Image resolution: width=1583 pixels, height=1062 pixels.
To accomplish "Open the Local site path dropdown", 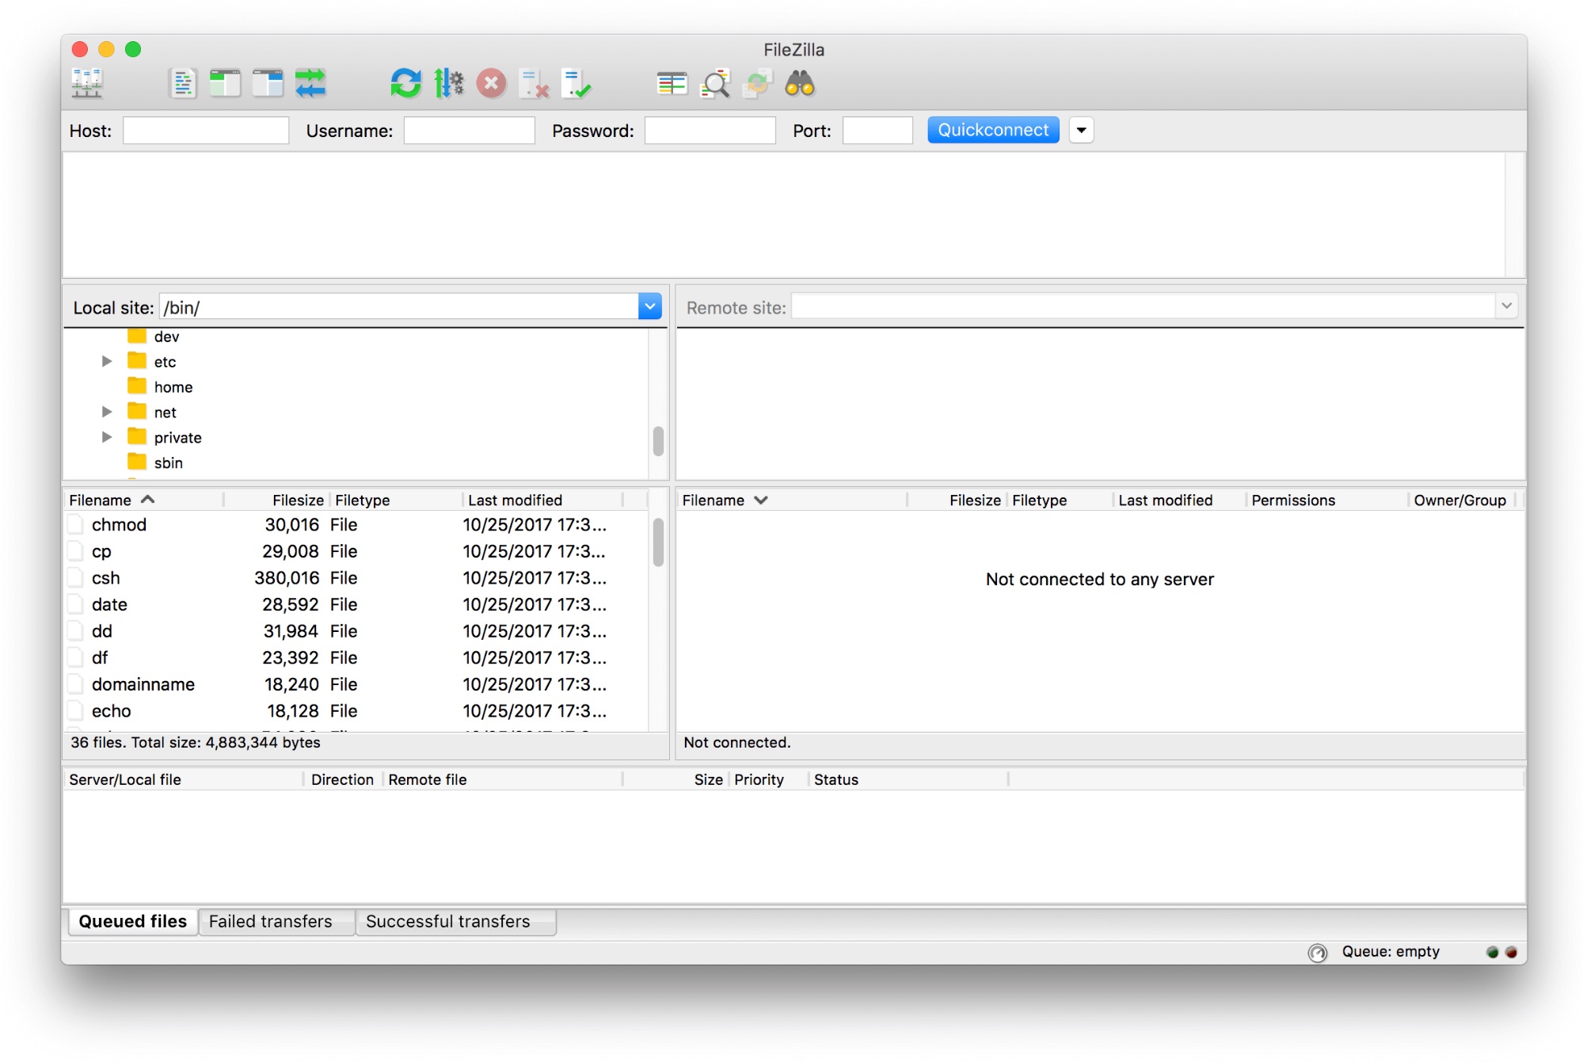I will coord(649,306).
